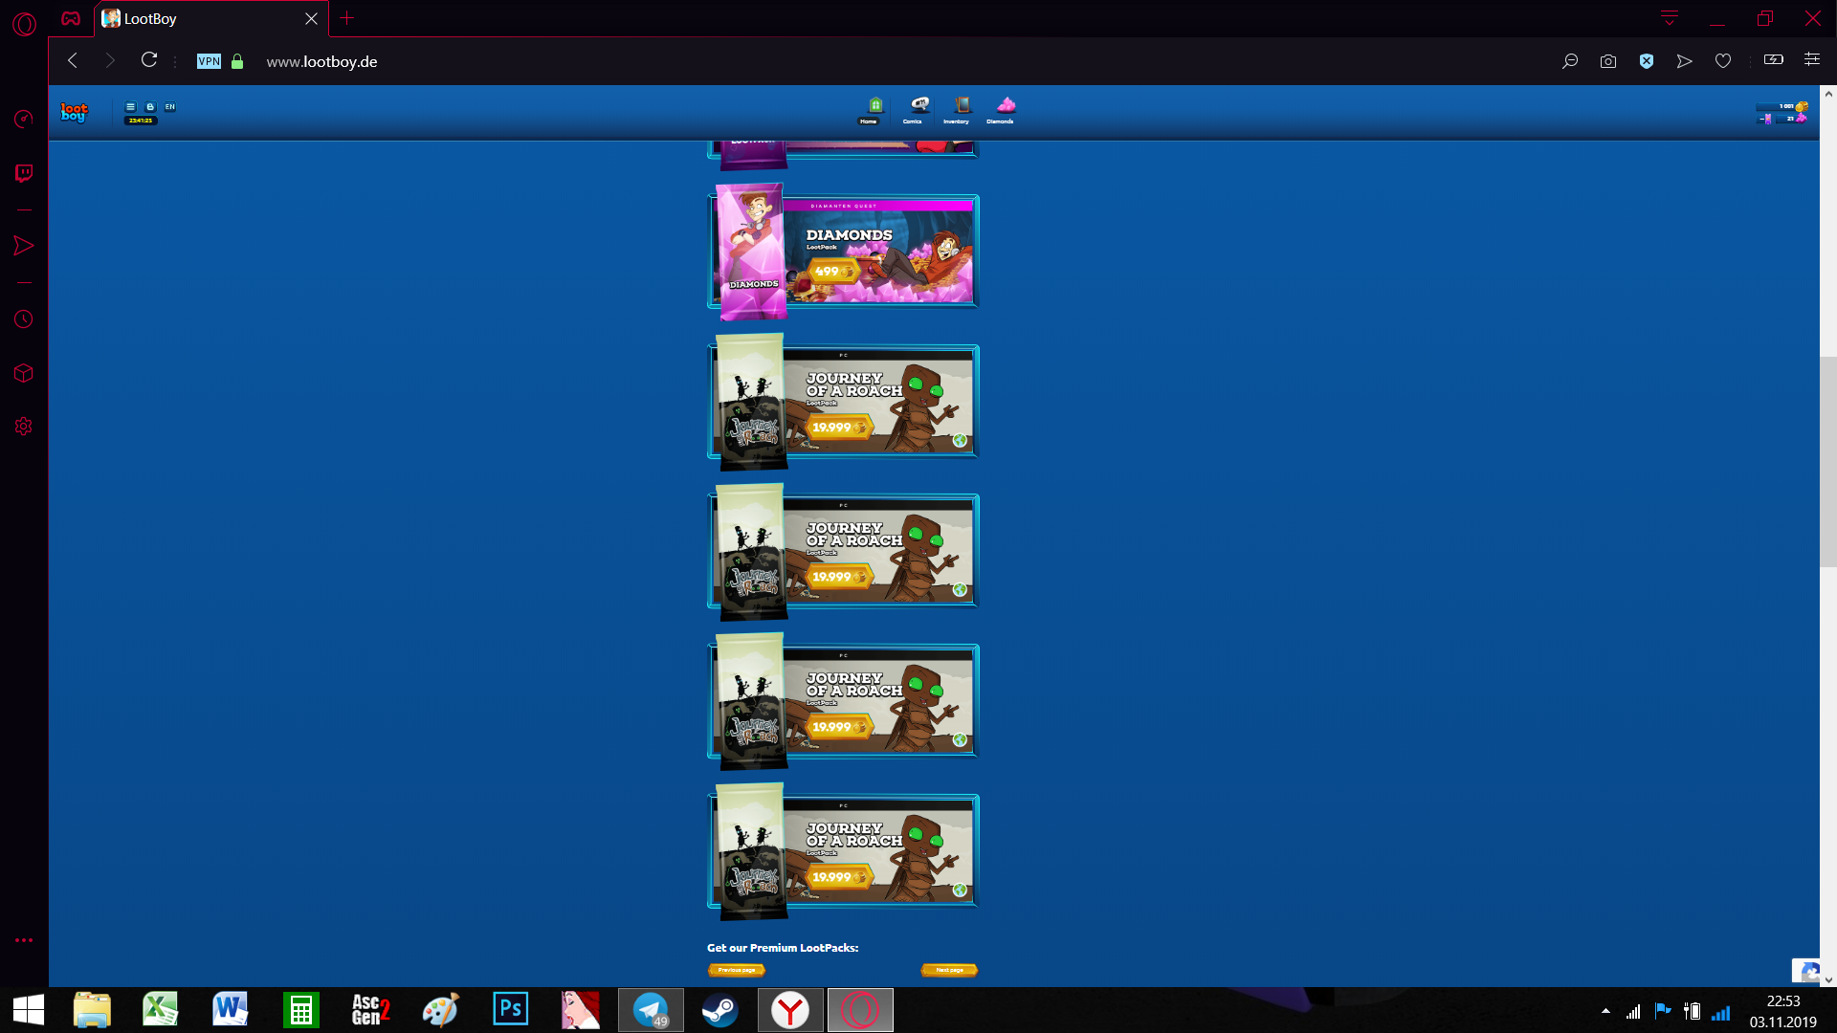Open the GX Corner gamepad icon

point(71,18)
